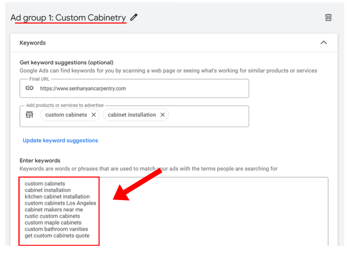
Task: Click empty area of products to advertise field
Action: click(x=207, y=116)
